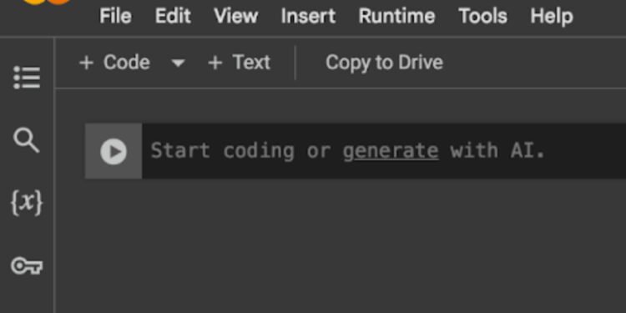Image resolution: width=626 pixels, height=313 pixels.
Task: Open the Insert menu
Action: click(x=308, y=17)
